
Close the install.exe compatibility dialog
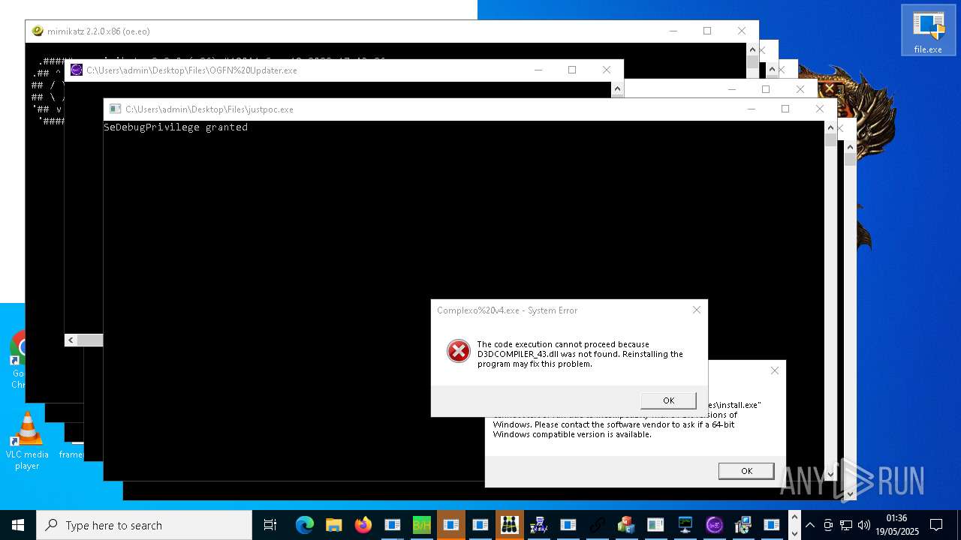tap(775, 370)
